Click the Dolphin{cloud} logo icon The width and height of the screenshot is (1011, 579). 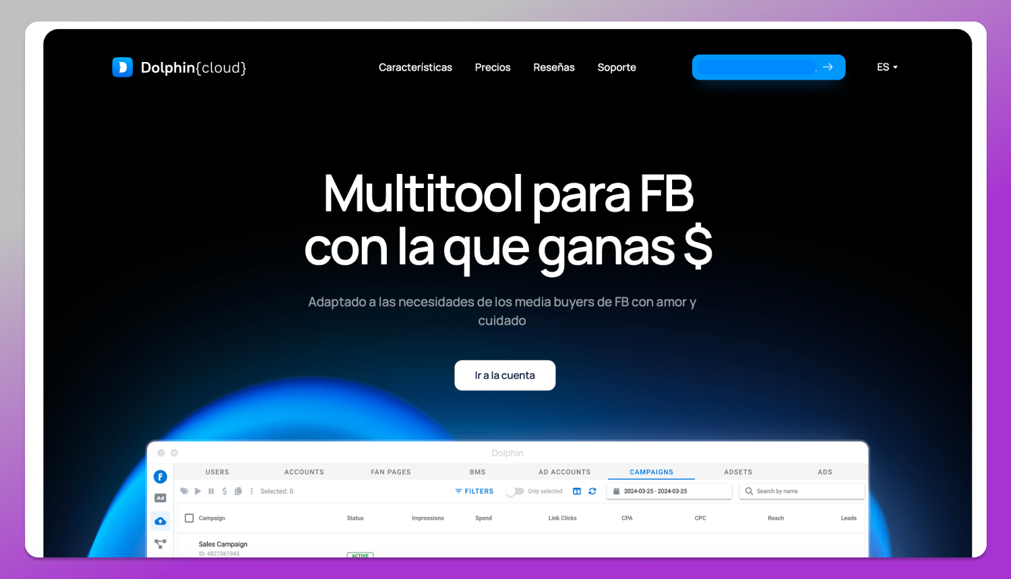pyautogui.click(x=122, y=67)
